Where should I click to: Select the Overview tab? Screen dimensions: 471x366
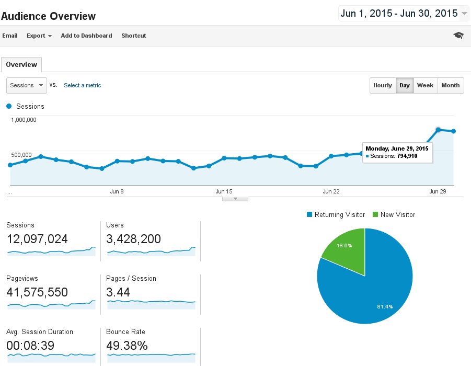tap(21, 65)
